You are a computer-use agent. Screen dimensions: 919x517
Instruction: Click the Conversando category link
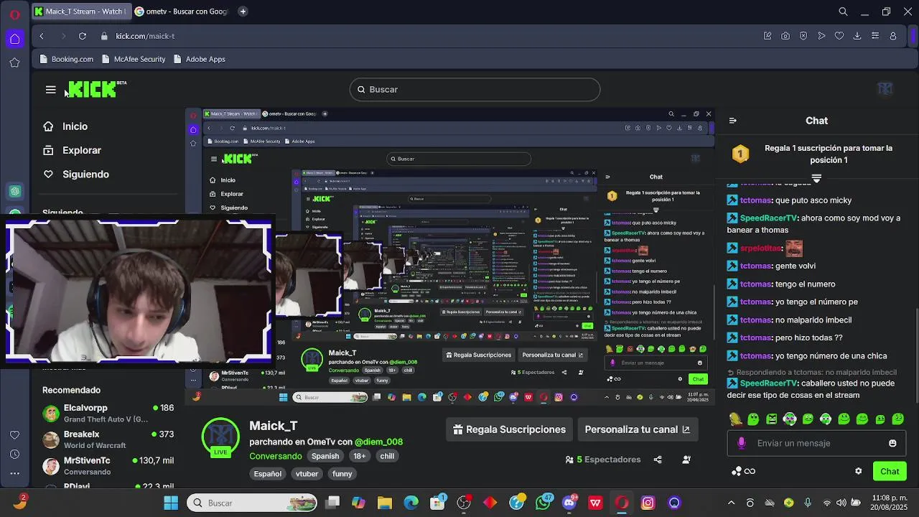pos(276,456)
